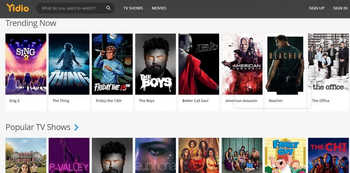The width and height of the screenshot is (350, 173).
Task: Open the Reacher poster
Action: point(285,64)
